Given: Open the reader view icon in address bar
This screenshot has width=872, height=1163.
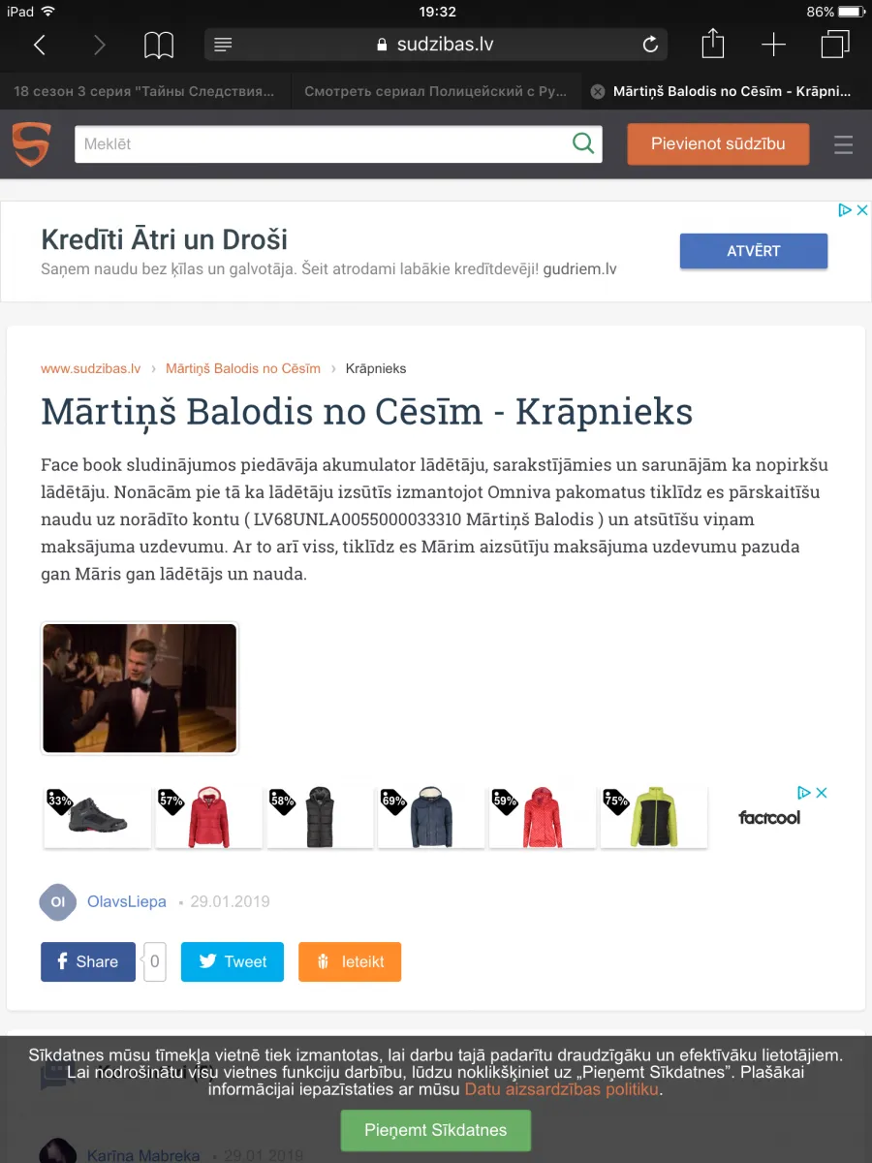Looking at the screenshot, I should click(223, 45).
